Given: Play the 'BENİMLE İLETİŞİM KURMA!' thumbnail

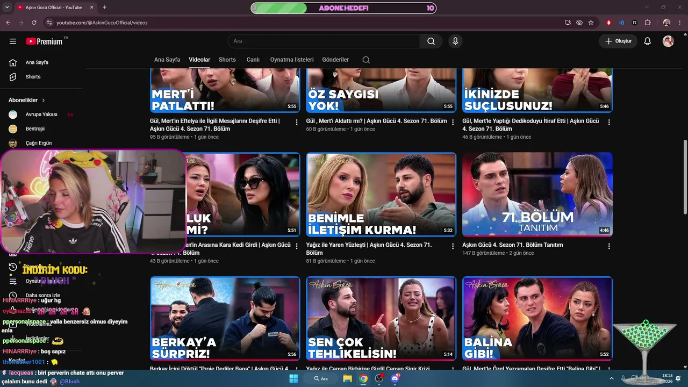Looking at the screenshot, I should pyautogui.click(x=381, y=195).
